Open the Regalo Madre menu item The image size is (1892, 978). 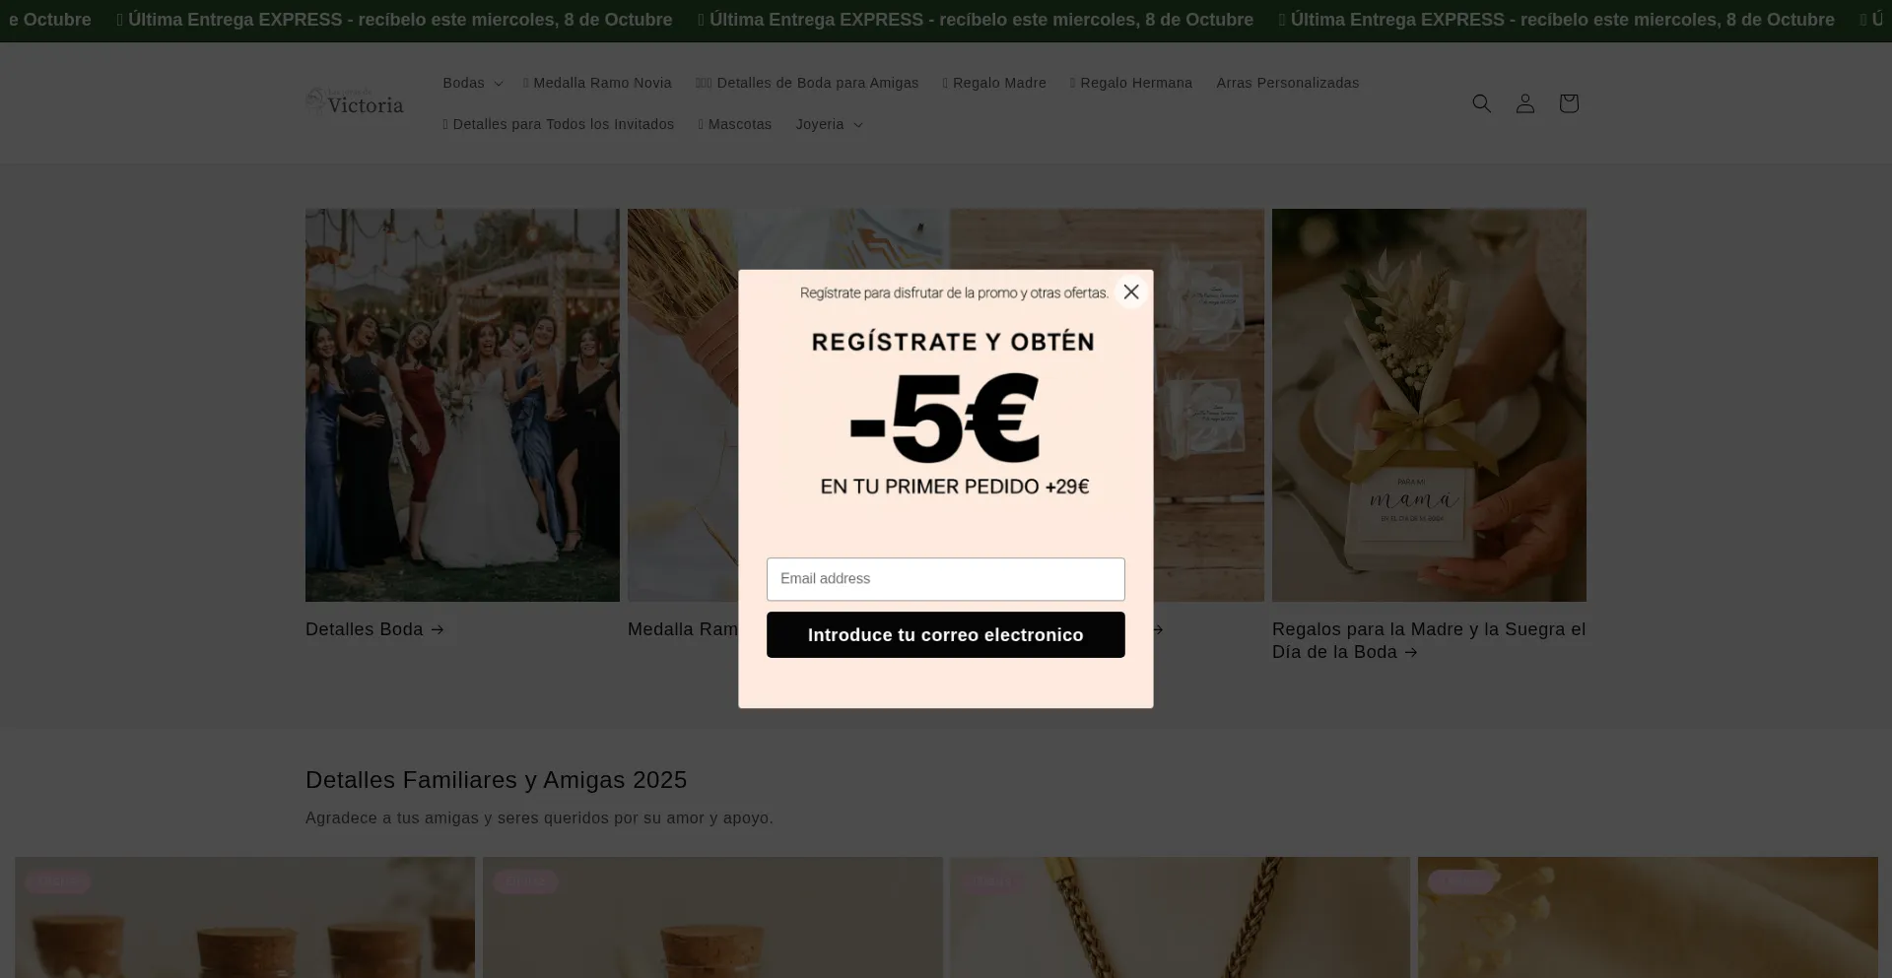[994, 83]
